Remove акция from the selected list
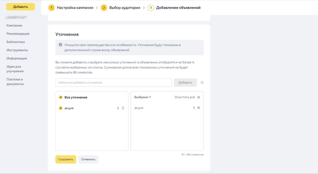 coord(199,108)
